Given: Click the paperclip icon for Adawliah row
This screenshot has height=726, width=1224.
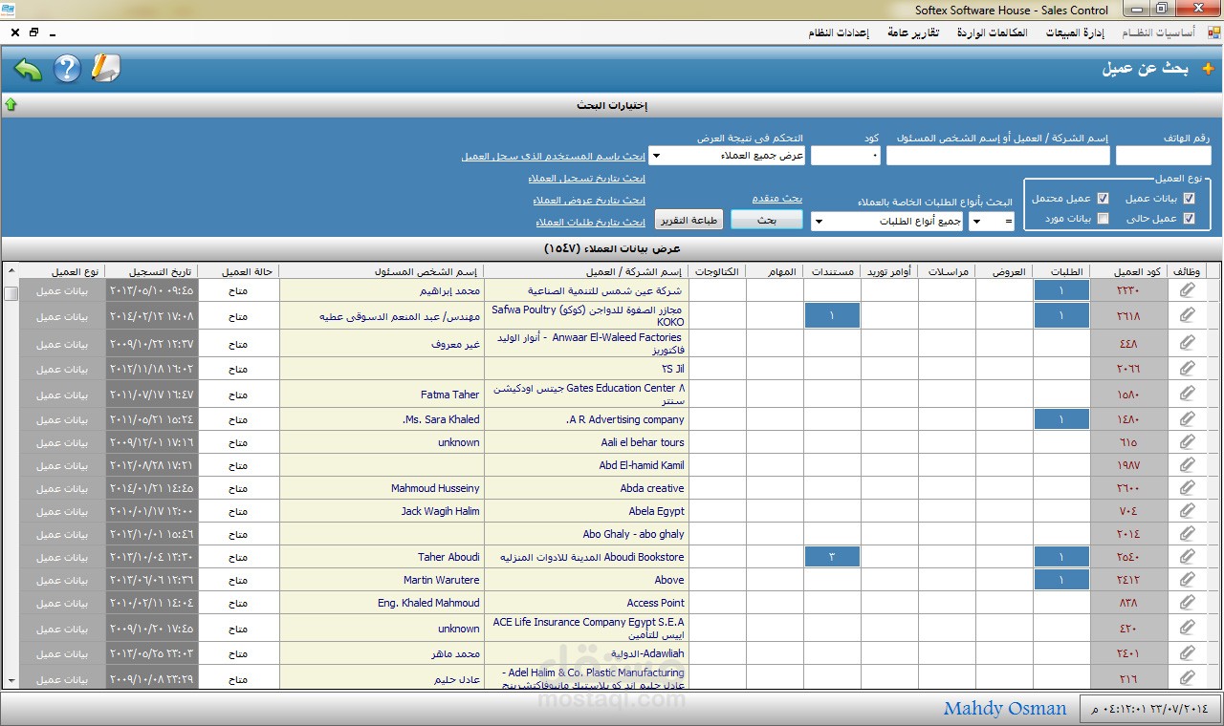Looking at the screenshot, I should 1187,653.
